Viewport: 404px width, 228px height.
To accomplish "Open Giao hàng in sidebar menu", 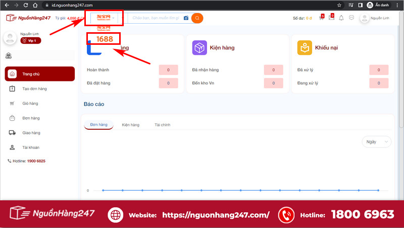I will 31,133.
